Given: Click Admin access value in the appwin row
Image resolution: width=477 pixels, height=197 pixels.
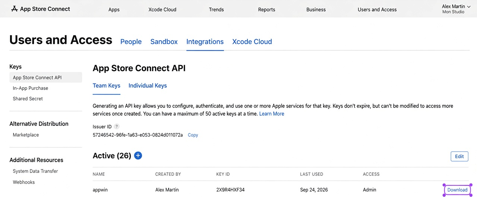Looking at the screenshot, I should pos(370,190).
